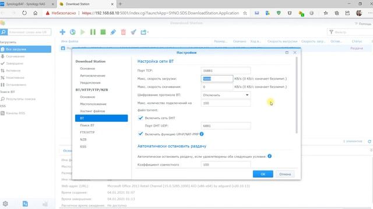Viewport: 373px width, 209px height.
Task: Maximize the Настройки dialog
Action: point(287,52)
